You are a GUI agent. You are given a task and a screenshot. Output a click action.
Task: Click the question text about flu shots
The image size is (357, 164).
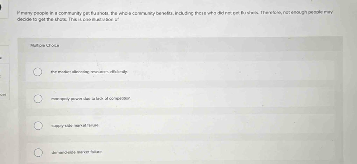tap(175, 16)
